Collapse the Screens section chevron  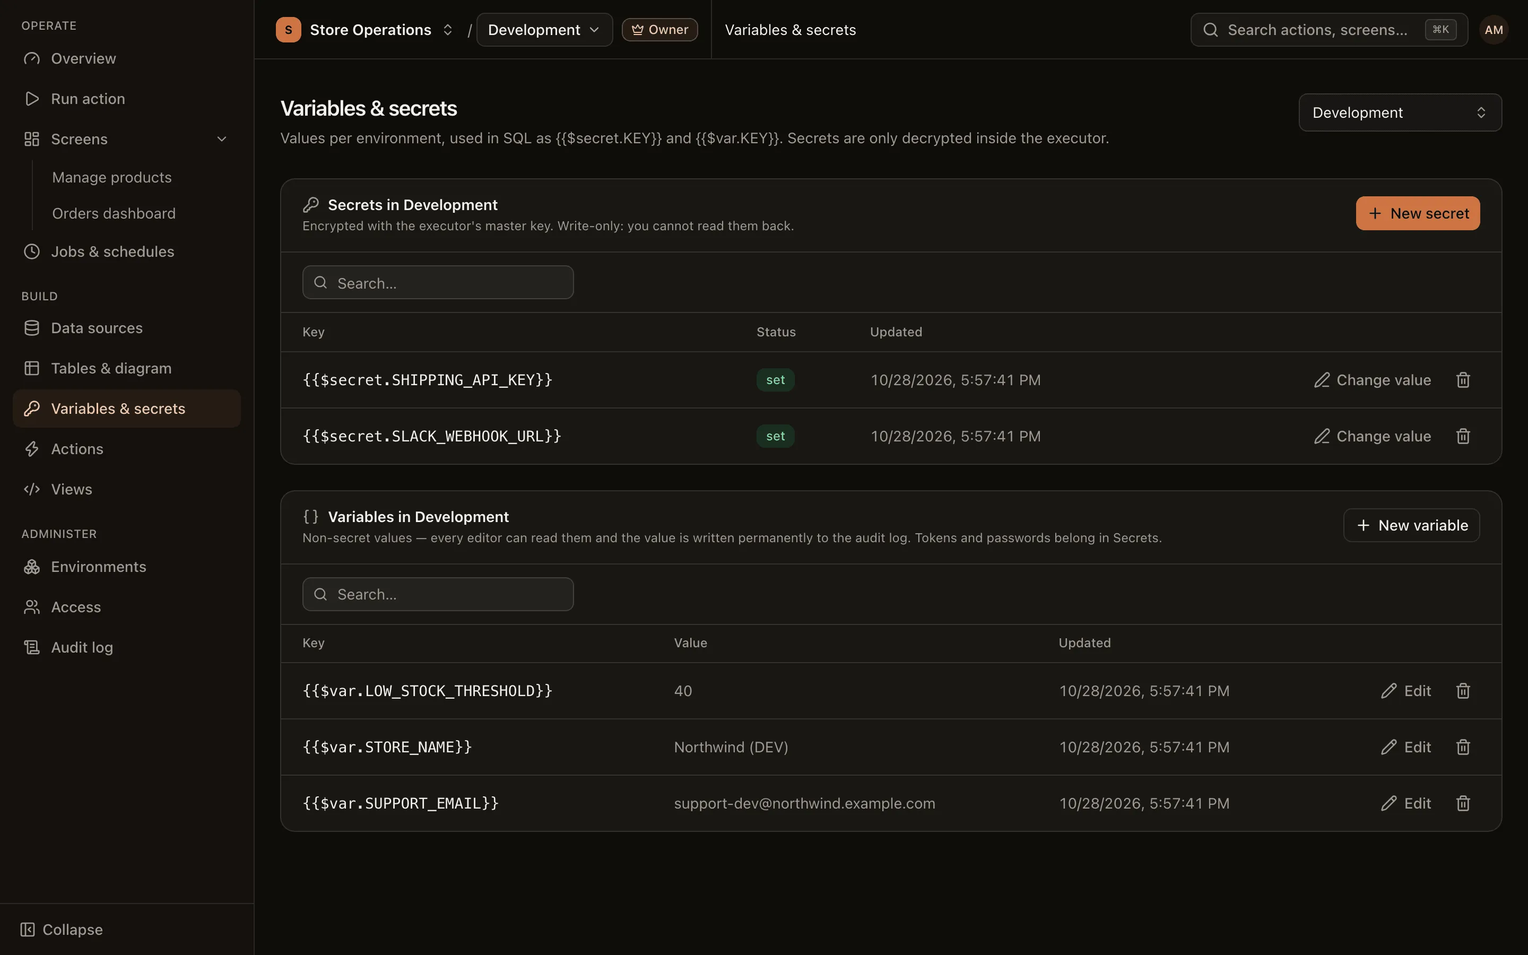[x=222, y=139]
